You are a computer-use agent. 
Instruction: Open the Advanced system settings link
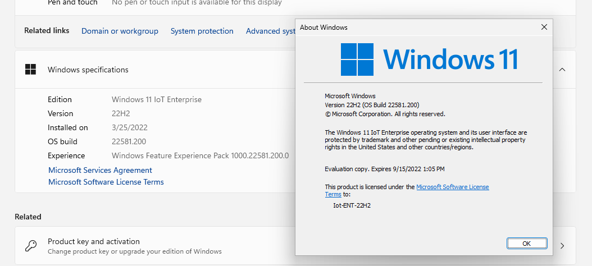point(270,31)
